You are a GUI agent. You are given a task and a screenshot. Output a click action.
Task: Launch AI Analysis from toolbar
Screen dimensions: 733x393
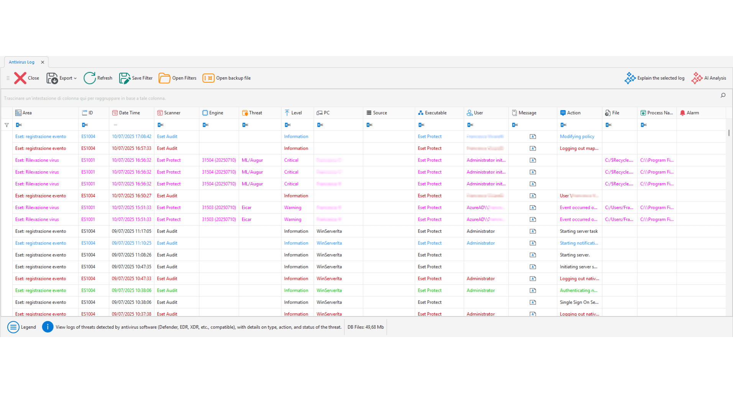coord(697,78)
